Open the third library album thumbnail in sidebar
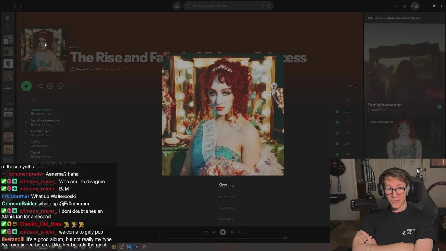Image resolution: width=446 pixels, height=251 pixels. (x=8, y=64)
